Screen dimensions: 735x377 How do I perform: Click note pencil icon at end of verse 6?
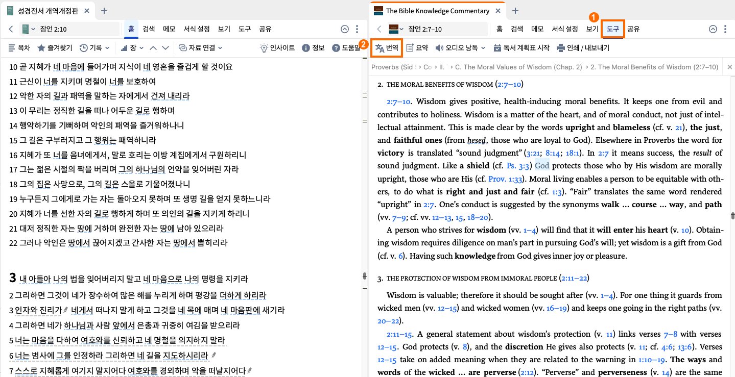point(213,355)
